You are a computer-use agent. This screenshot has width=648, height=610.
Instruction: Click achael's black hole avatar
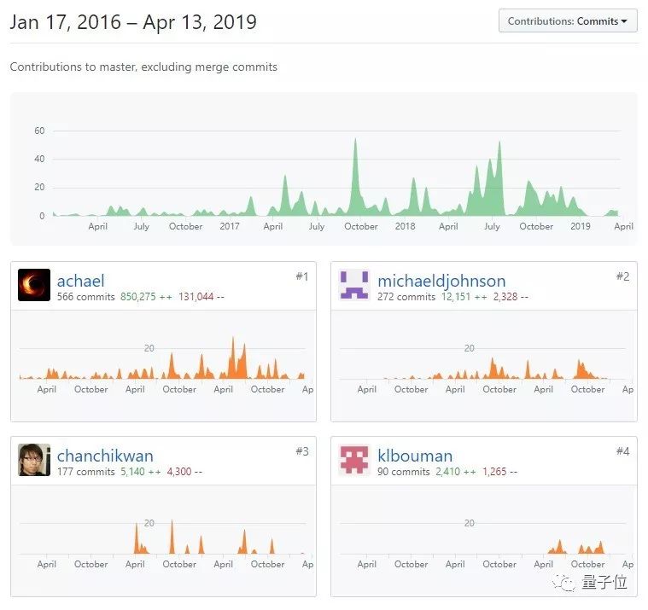34,285
